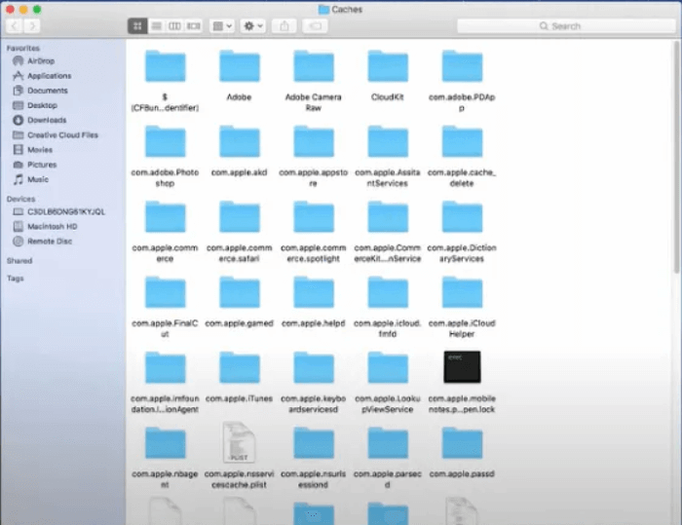The width and height of the screenshot is (682, 525).
Task: Select the com.apple.appstore folder
Action: [x=314, y=142]
